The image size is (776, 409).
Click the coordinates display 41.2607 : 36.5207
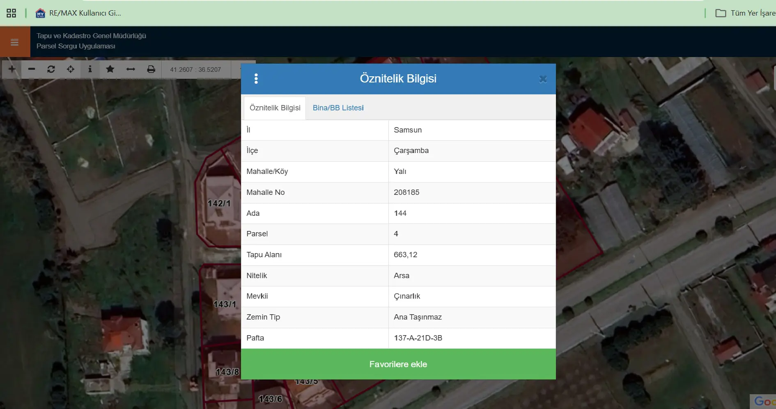click(x=195, y=70)
